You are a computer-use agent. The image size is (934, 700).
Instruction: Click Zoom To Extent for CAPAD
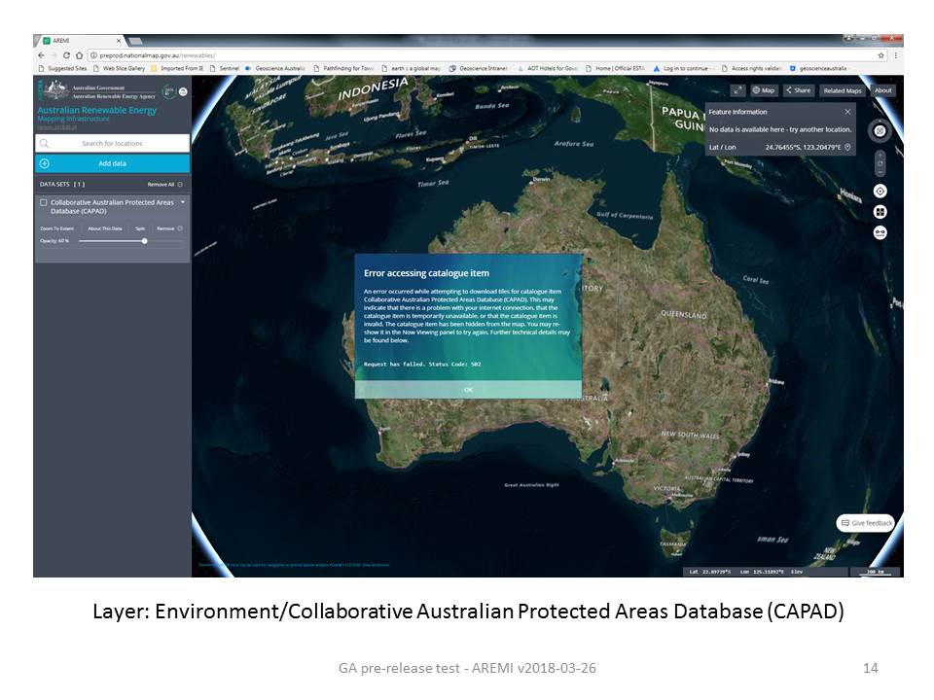tap(56, 228)
